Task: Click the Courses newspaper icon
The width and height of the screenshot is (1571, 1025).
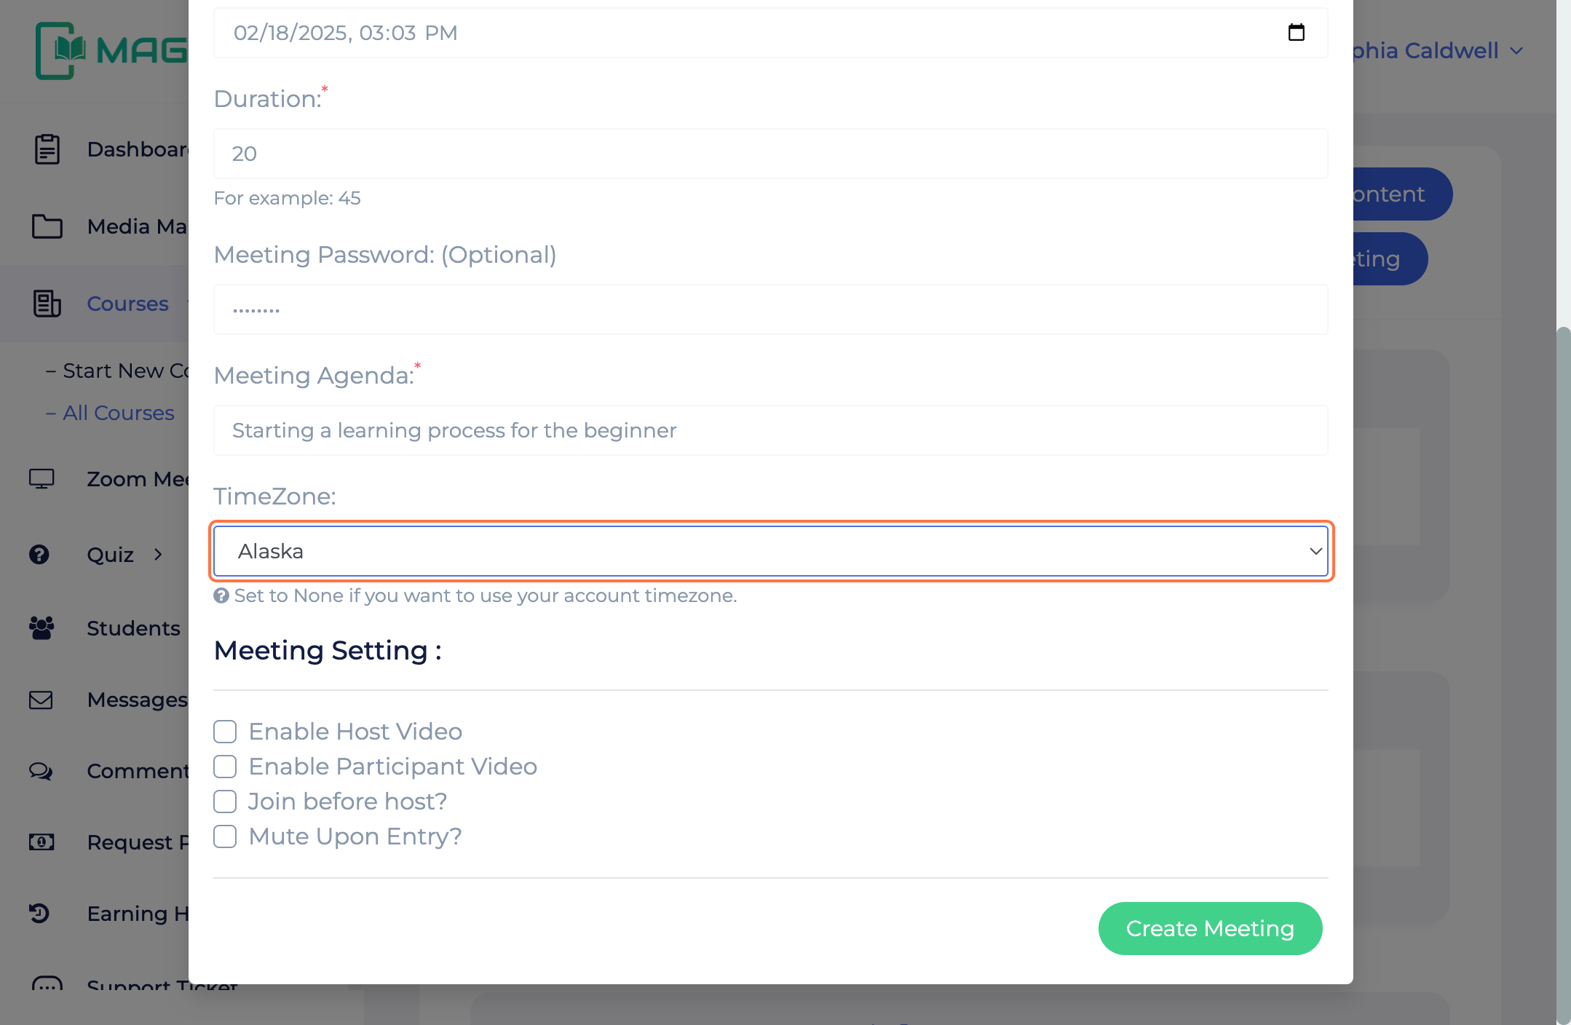Action: tap(47, 304)
